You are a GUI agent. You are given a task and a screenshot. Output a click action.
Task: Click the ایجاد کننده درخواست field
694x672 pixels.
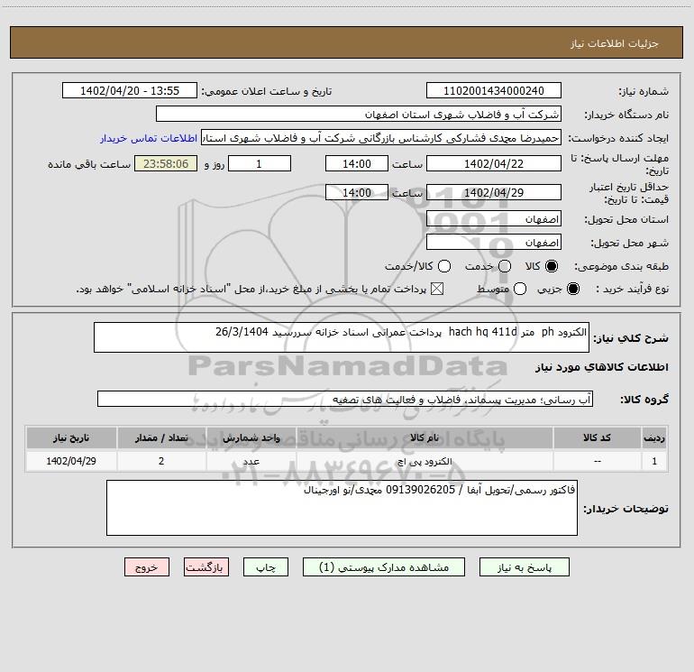(x=381, y=137)
